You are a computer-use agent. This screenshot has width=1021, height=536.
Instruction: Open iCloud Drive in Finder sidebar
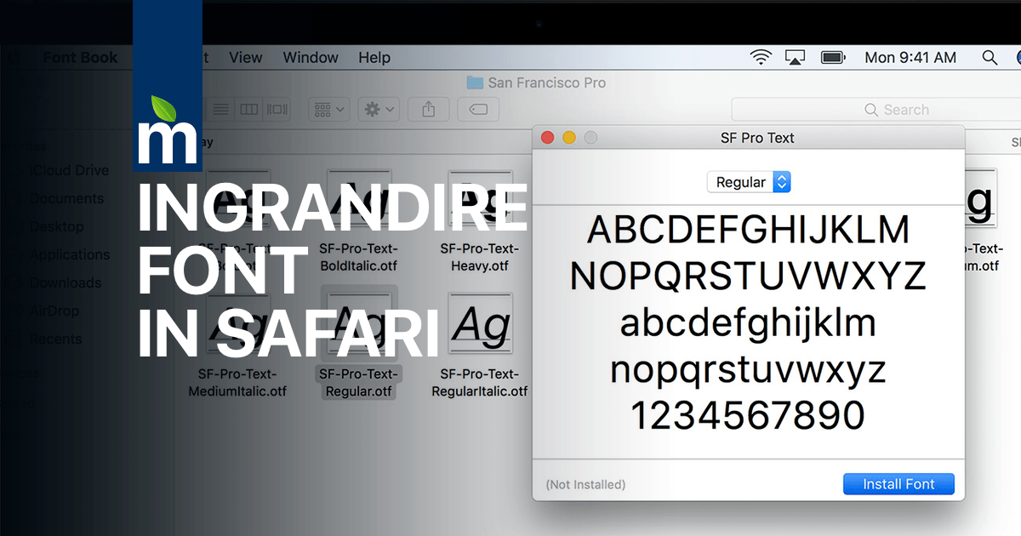70,170
